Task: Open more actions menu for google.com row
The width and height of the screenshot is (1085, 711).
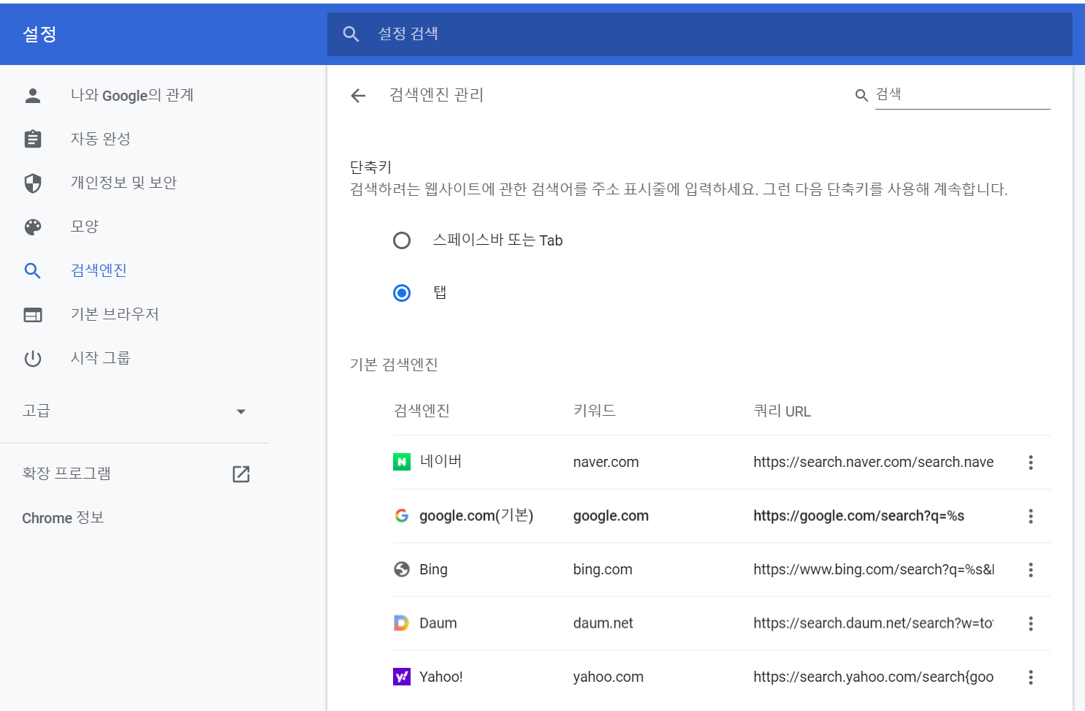Action: click(x=1031, y=516)
